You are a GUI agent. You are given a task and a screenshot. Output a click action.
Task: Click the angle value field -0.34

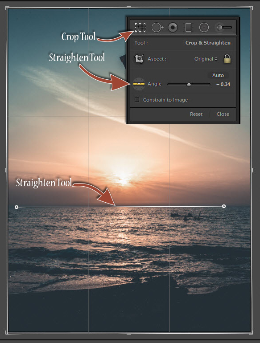(223, 84)
